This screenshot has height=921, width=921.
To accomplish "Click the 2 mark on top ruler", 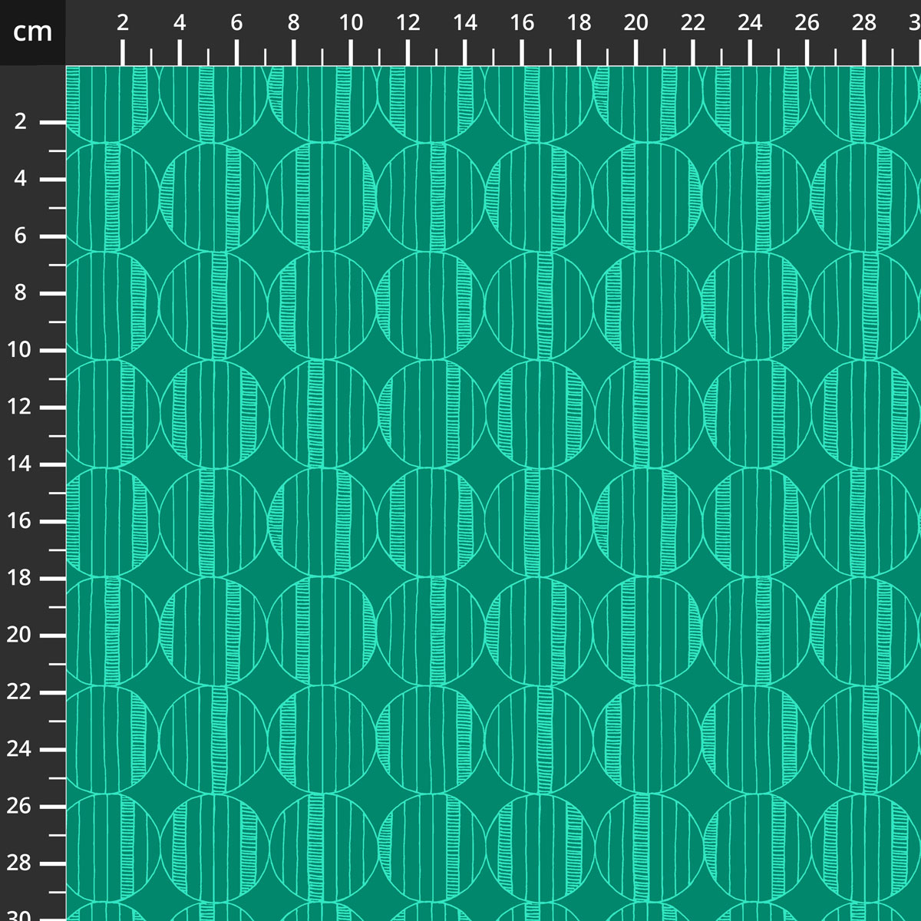I will tap(123, 23).
